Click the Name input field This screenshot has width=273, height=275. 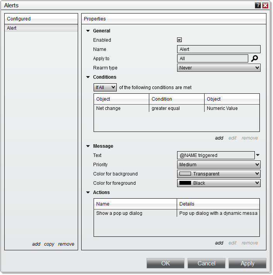point(218,49)
